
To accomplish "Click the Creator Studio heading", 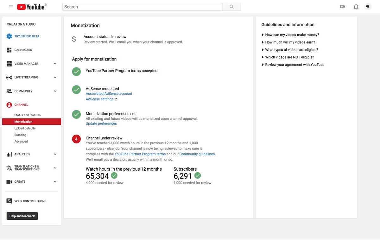I will coord(21,24).
